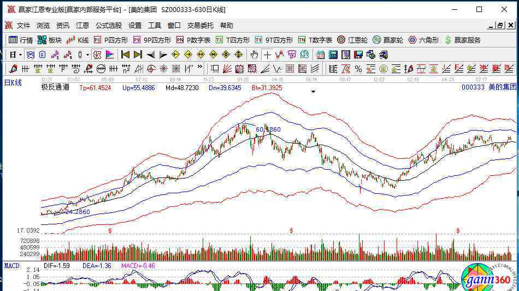Click the purple shirt-shaped toolbar icon
519x291 pixels.
[292, 55]
